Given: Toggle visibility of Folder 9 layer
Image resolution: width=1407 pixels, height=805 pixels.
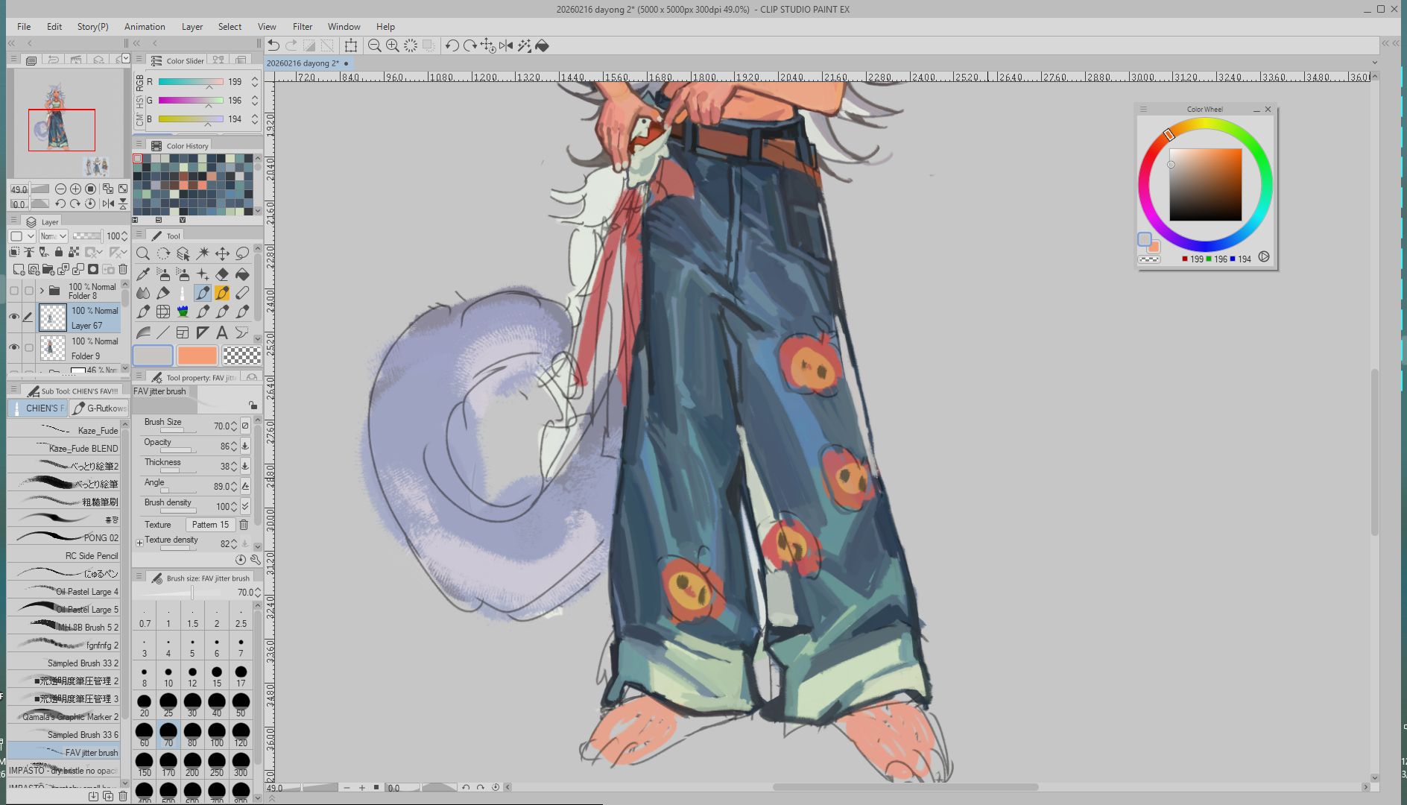Looking at the screenshot, I should [14, 347].
